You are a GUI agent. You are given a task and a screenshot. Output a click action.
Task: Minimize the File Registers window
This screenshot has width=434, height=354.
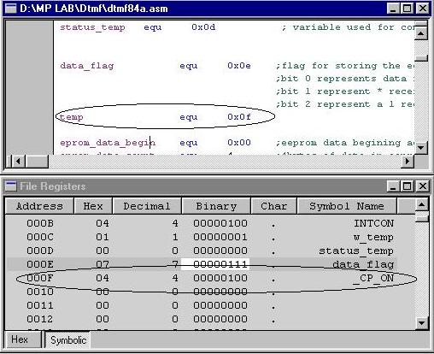[x=393, y=186]
